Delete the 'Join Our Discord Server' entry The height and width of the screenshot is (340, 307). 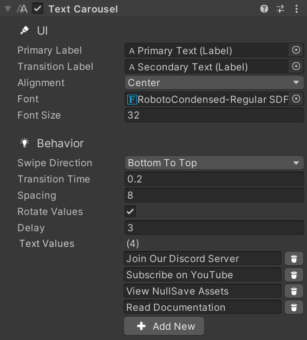pyautogui.click(x=294, y=259)
